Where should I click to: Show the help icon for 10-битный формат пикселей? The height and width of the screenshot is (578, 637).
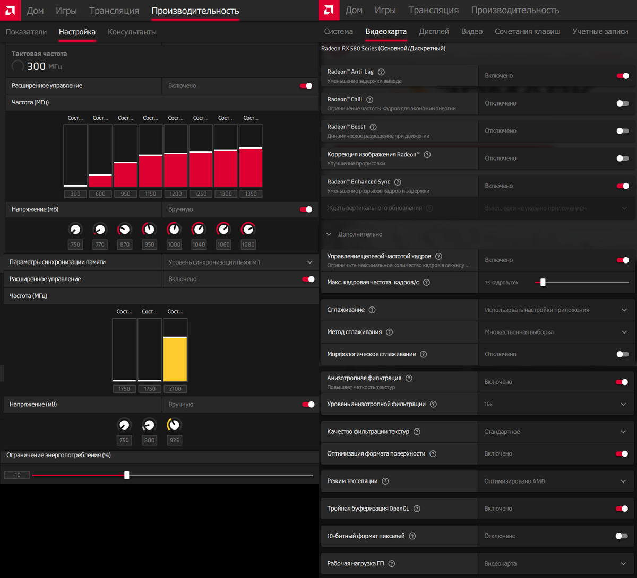pos(412,536)
